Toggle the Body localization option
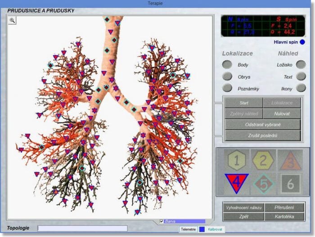The height and width of the screenshot is (237, 315). (227, 64)
